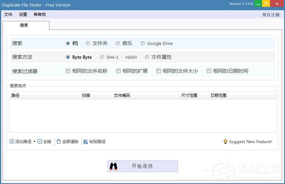
Task: Enable the 相同的文件名称 filter checkbox
Action: pyautogui.click(x=68, y=71)
